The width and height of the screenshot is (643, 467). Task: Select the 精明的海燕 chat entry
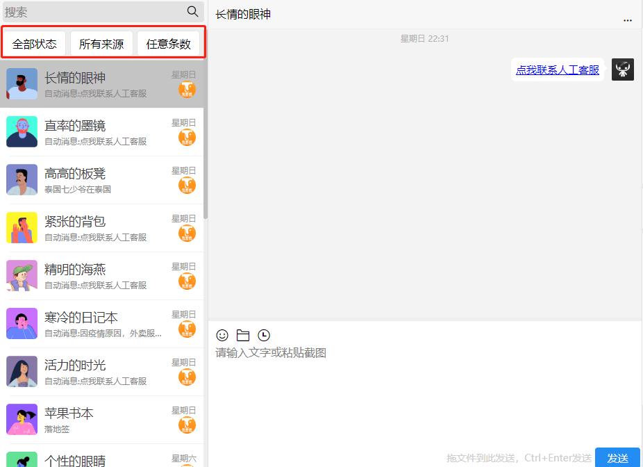[97, 276]
